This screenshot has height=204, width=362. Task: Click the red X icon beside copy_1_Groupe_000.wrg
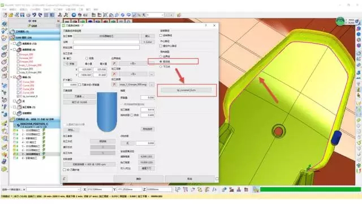coord(114,84)
